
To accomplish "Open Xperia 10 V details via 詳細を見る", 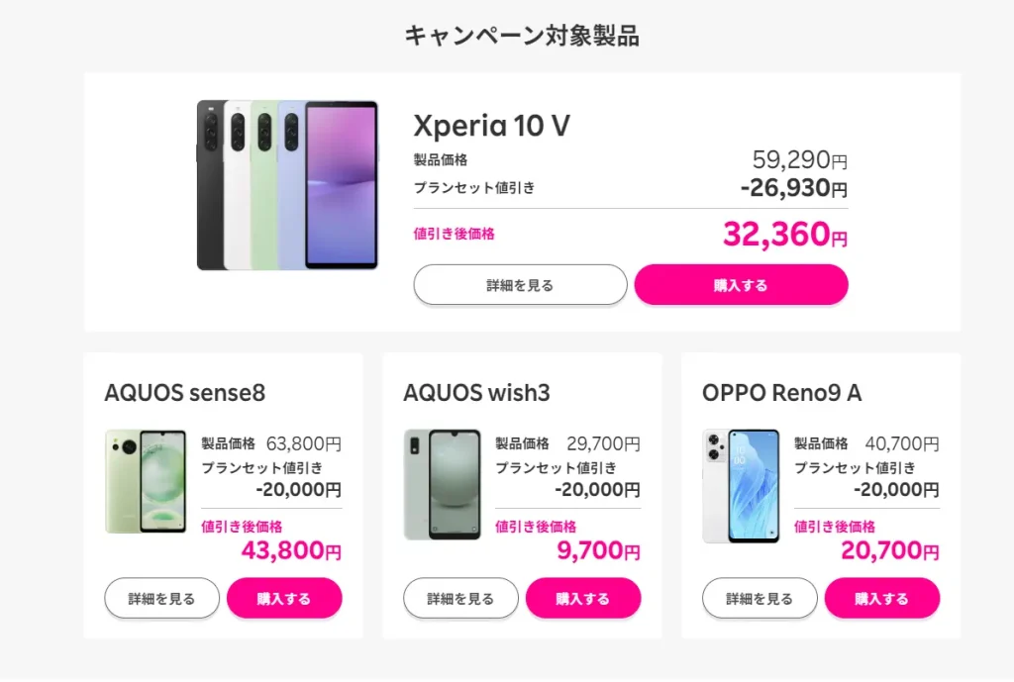I will (x=520, y=284).
